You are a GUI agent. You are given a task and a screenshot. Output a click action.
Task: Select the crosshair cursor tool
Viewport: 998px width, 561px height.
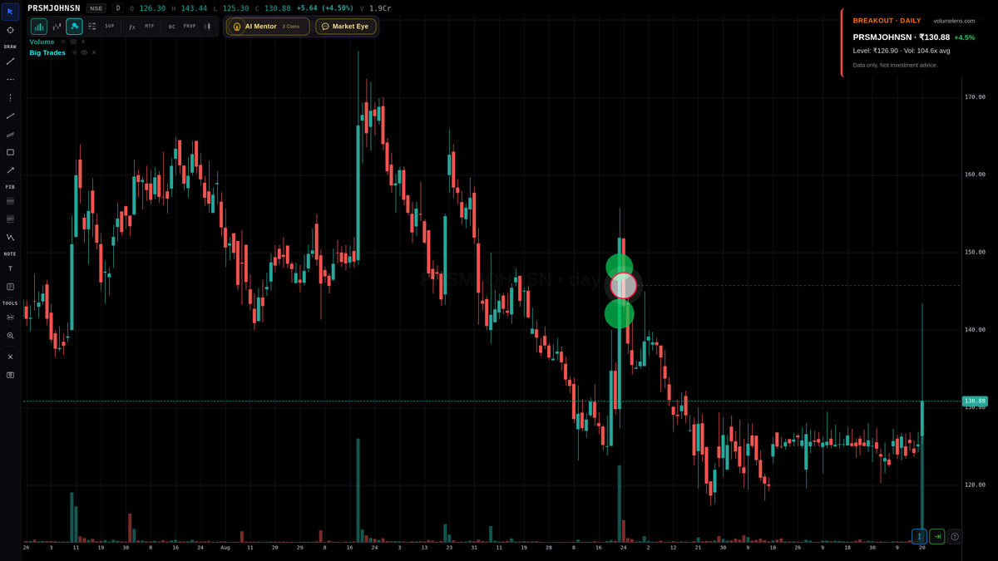[x=10, y=29]
